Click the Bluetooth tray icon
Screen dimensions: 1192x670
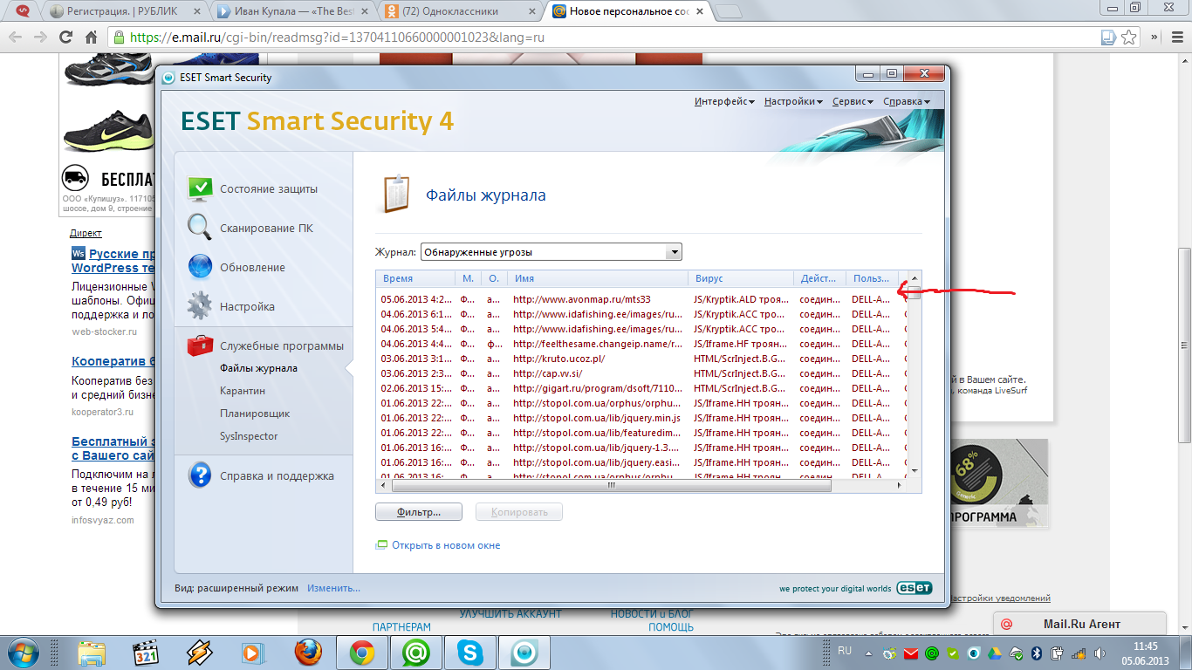(1038, 653)
